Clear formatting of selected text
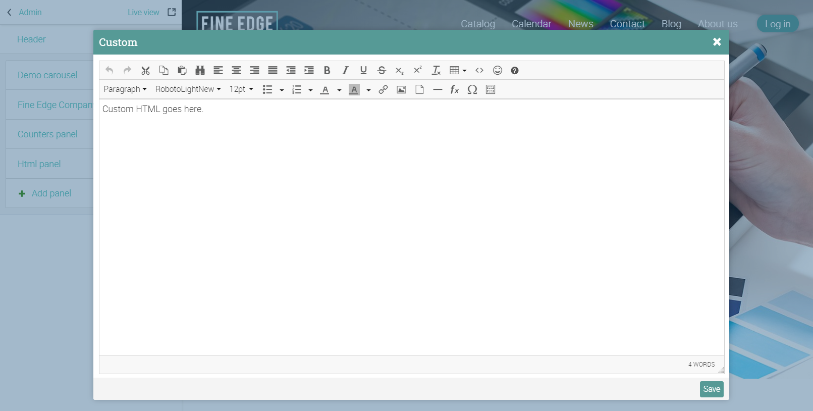Screen dimensions: 813x411 coord(436,70)
